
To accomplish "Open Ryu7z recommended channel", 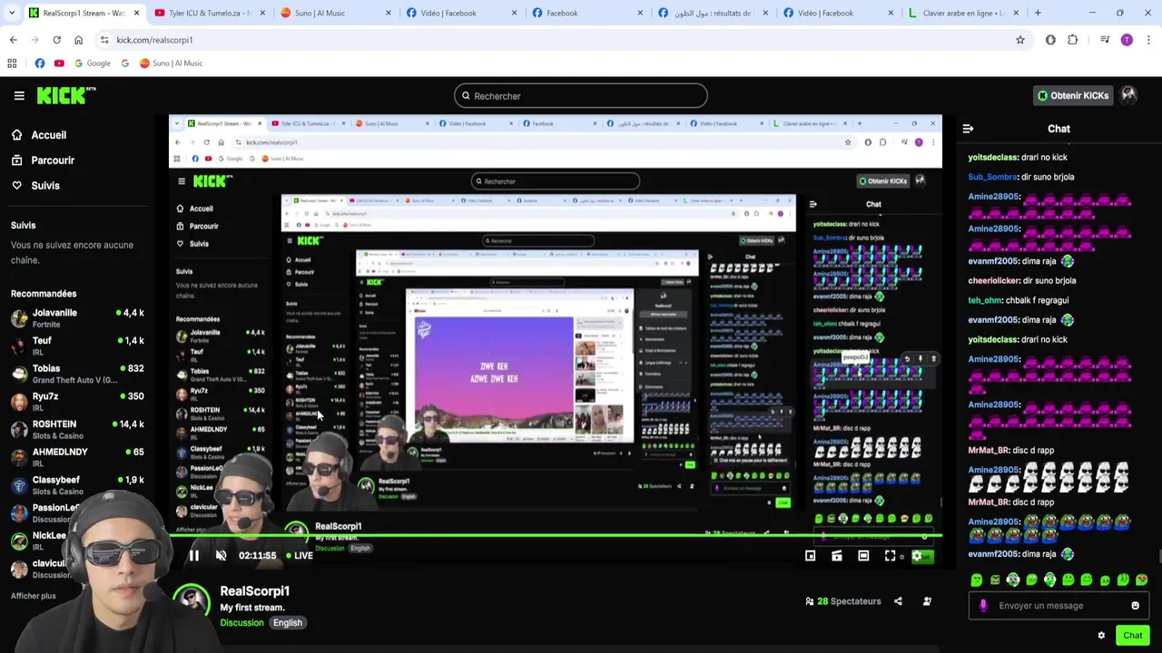I will [x=77, y=402].
